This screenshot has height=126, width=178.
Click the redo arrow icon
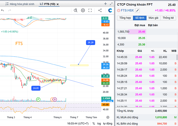10,10
